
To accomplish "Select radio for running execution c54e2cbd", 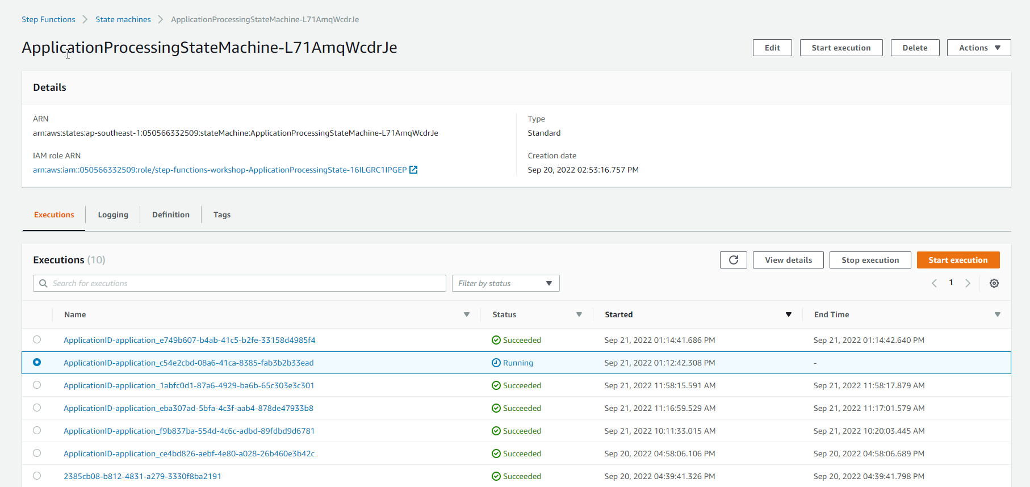I will coord(37,362).
